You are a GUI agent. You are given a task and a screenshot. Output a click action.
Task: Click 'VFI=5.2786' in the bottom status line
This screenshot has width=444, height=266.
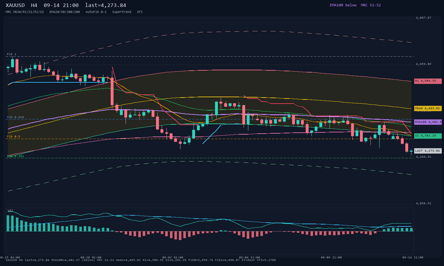click(x=266, y=260)
